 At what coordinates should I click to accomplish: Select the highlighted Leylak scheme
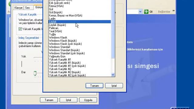[80, 22]
